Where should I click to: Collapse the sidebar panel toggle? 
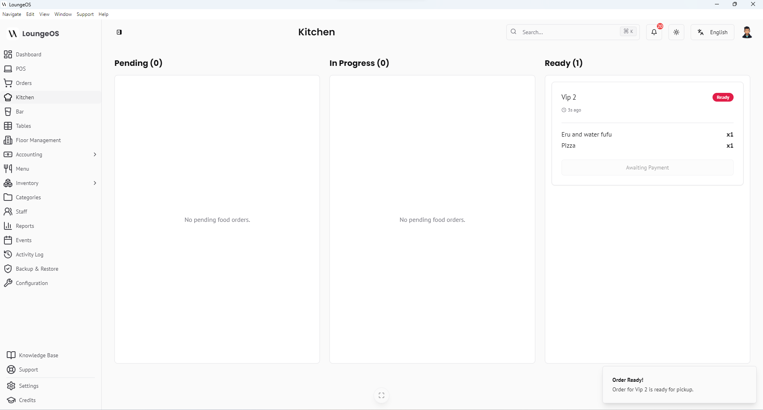(x=119, y=32)
